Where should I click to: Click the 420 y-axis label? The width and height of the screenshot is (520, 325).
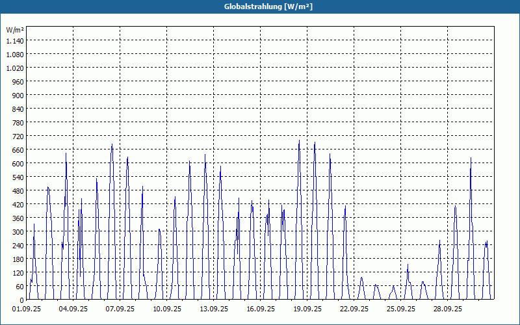pos(18,204)
